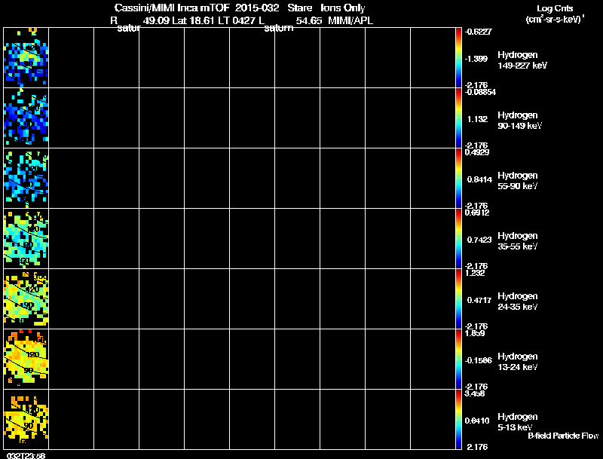The height and width of the screenshot is (459, 603).
Task: Open the 149-227 keV hydrogen image panel
Action: pyautogui.click(x=26, y=58)
